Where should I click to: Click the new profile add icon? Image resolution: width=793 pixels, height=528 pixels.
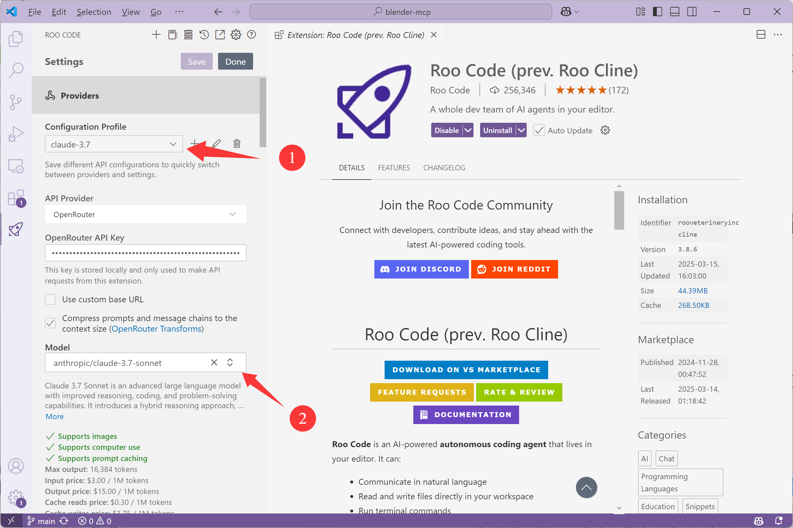coord(195,144)
